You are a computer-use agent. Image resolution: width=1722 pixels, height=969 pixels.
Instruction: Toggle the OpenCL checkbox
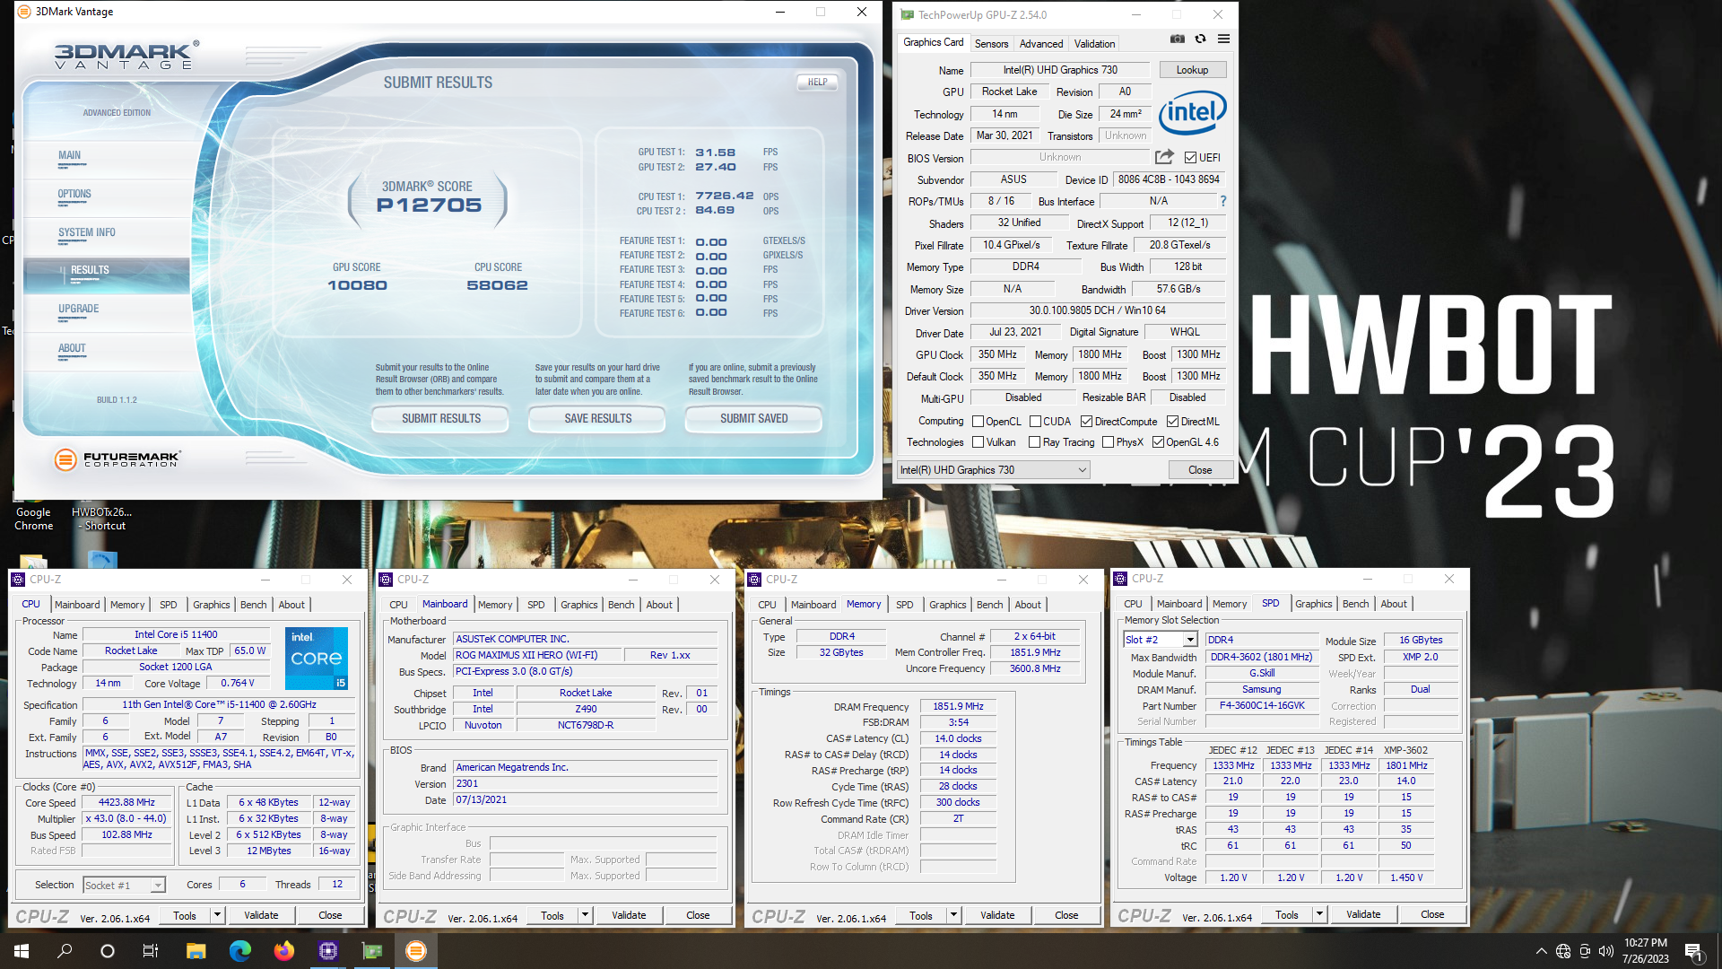pos(978,422)
